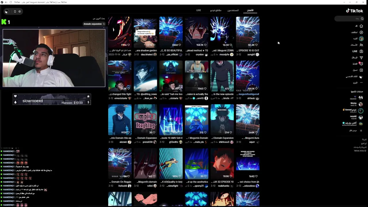Viewport: 368px width, 207px height.
Task: Like the video with 38.4K hearts
Action: [x=257, y=45]
